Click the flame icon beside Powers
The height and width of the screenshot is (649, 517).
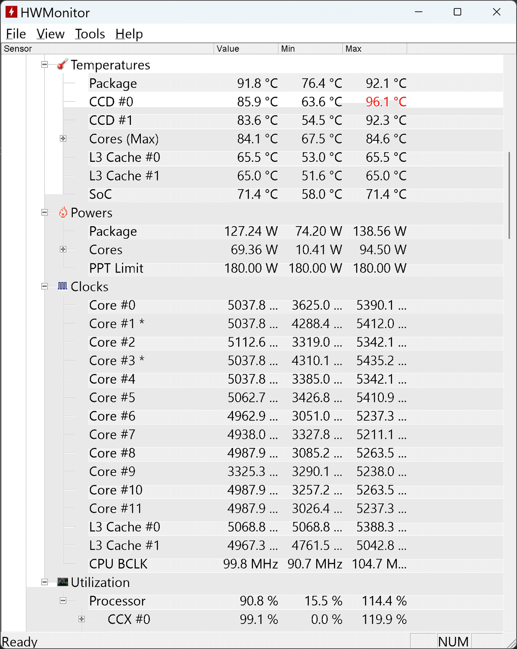click(x=63, y=212)
